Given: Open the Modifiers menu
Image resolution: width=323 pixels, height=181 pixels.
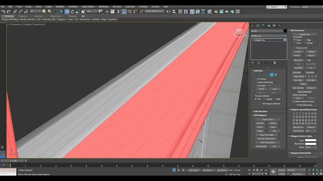Looking at the screenshot, I should 60,7.
